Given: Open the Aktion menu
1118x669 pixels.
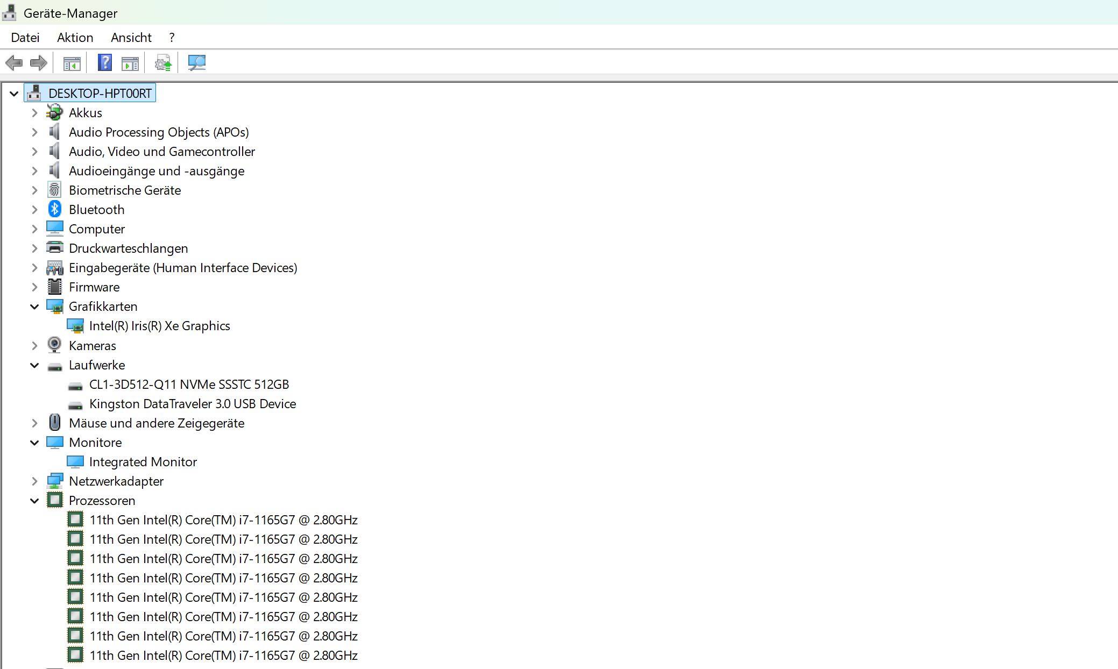Looking at the screenshot, I should coord(75,38).
